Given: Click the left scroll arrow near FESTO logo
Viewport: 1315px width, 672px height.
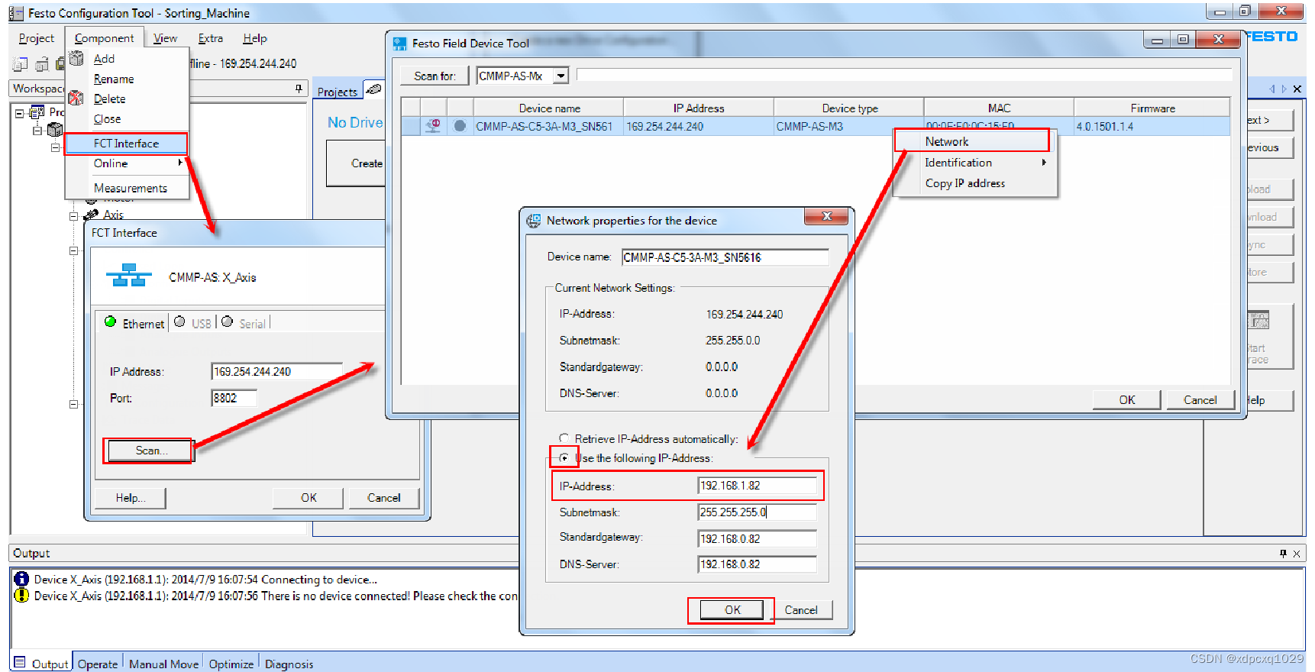Looking at the screenshot, I should tap(1272, 89).
